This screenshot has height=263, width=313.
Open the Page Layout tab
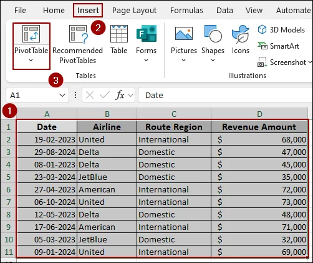point(134,11)
